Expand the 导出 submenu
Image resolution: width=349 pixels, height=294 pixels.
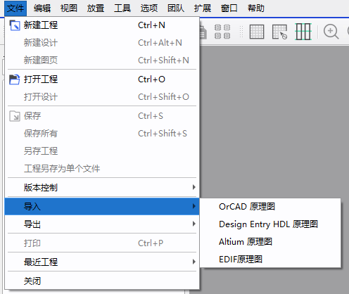(102, 224)
